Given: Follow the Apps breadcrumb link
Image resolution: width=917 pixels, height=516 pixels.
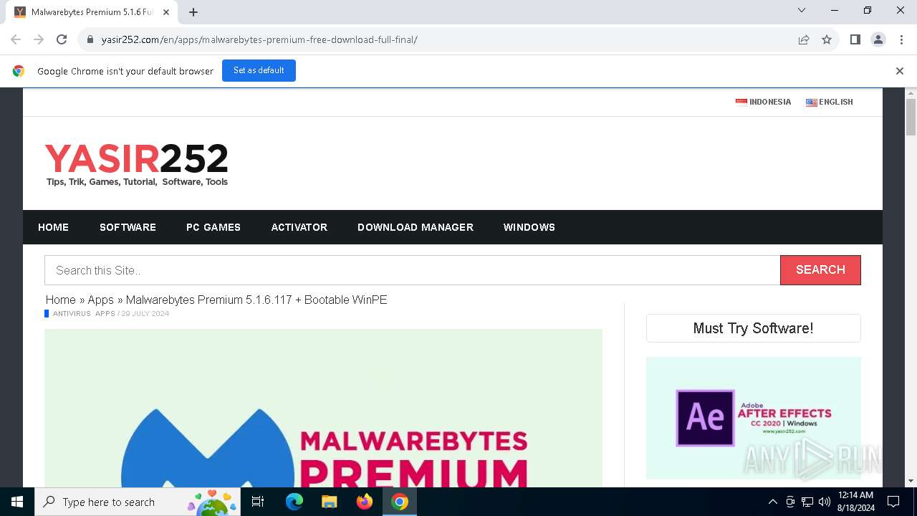Looking at the screenshot, I should point(101,300).
